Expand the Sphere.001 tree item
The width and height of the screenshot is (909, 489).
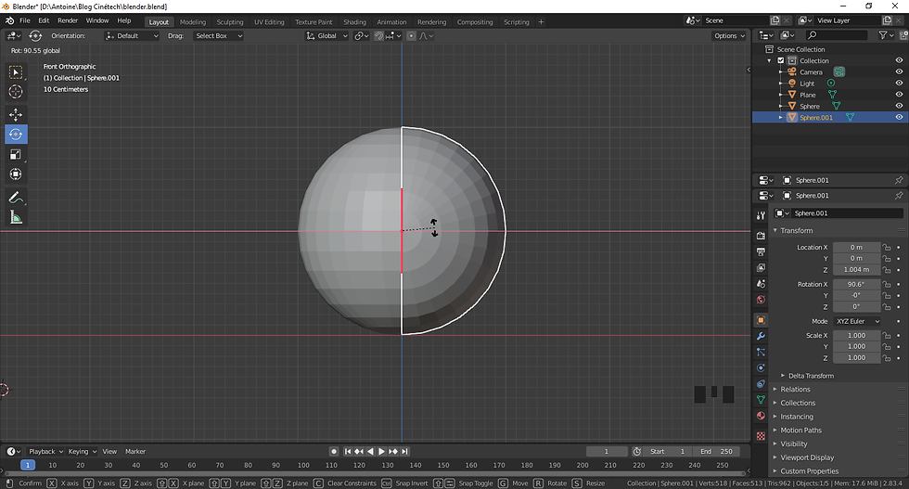pos(781,117)
